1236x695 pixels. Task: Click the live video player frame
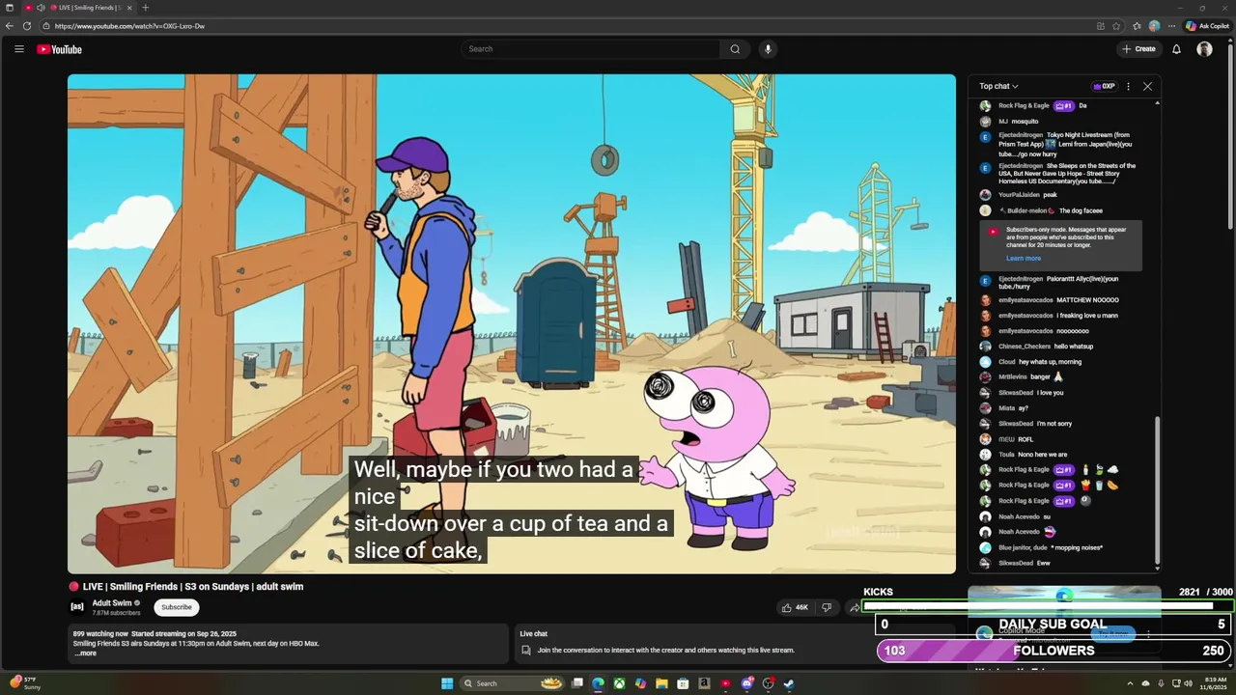point(512,324)
